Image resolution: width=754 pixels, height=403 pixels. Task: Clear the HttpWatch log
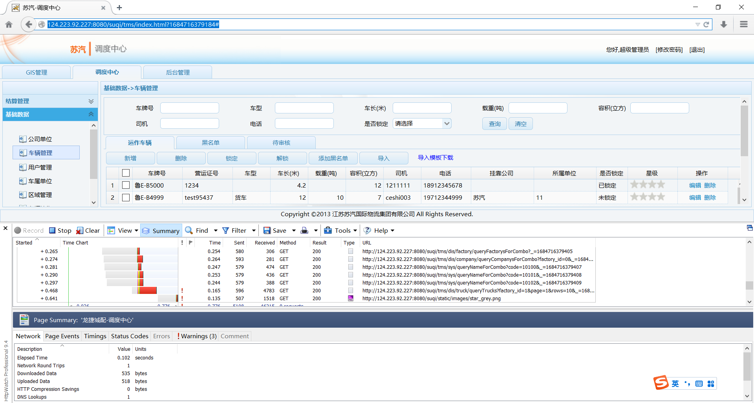88,231
